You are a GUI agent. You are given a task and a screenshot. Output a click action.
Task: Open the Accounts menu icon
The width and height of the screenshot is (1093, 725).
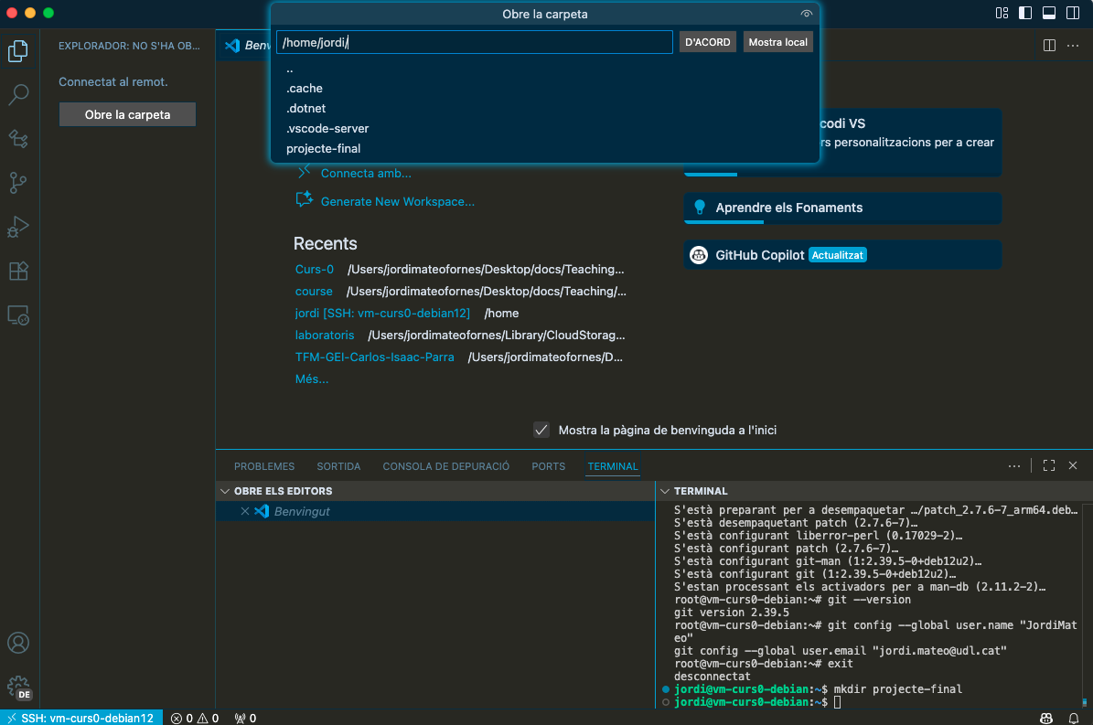[19, 643]
